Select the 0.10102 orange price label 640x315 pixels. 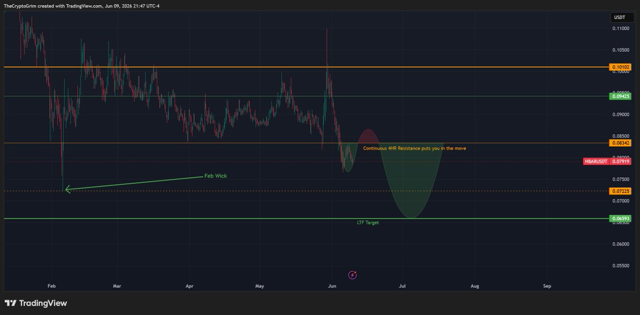click(621, 67)
